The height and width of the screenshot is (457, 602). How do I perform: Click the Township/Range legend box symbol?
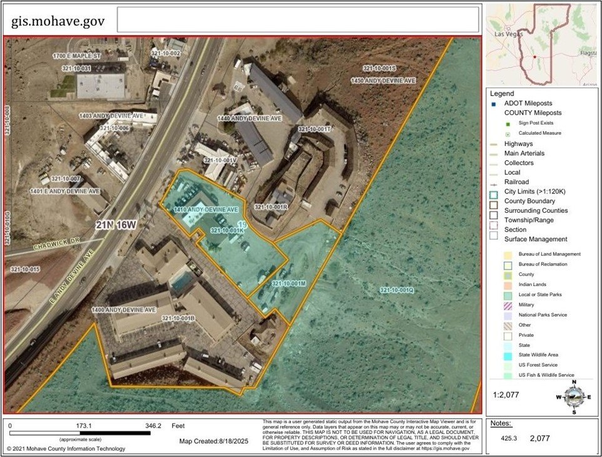pos(494,220)
